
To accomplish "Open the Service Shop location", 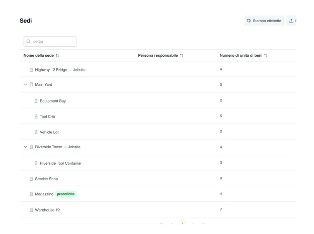I will [46, 179].
